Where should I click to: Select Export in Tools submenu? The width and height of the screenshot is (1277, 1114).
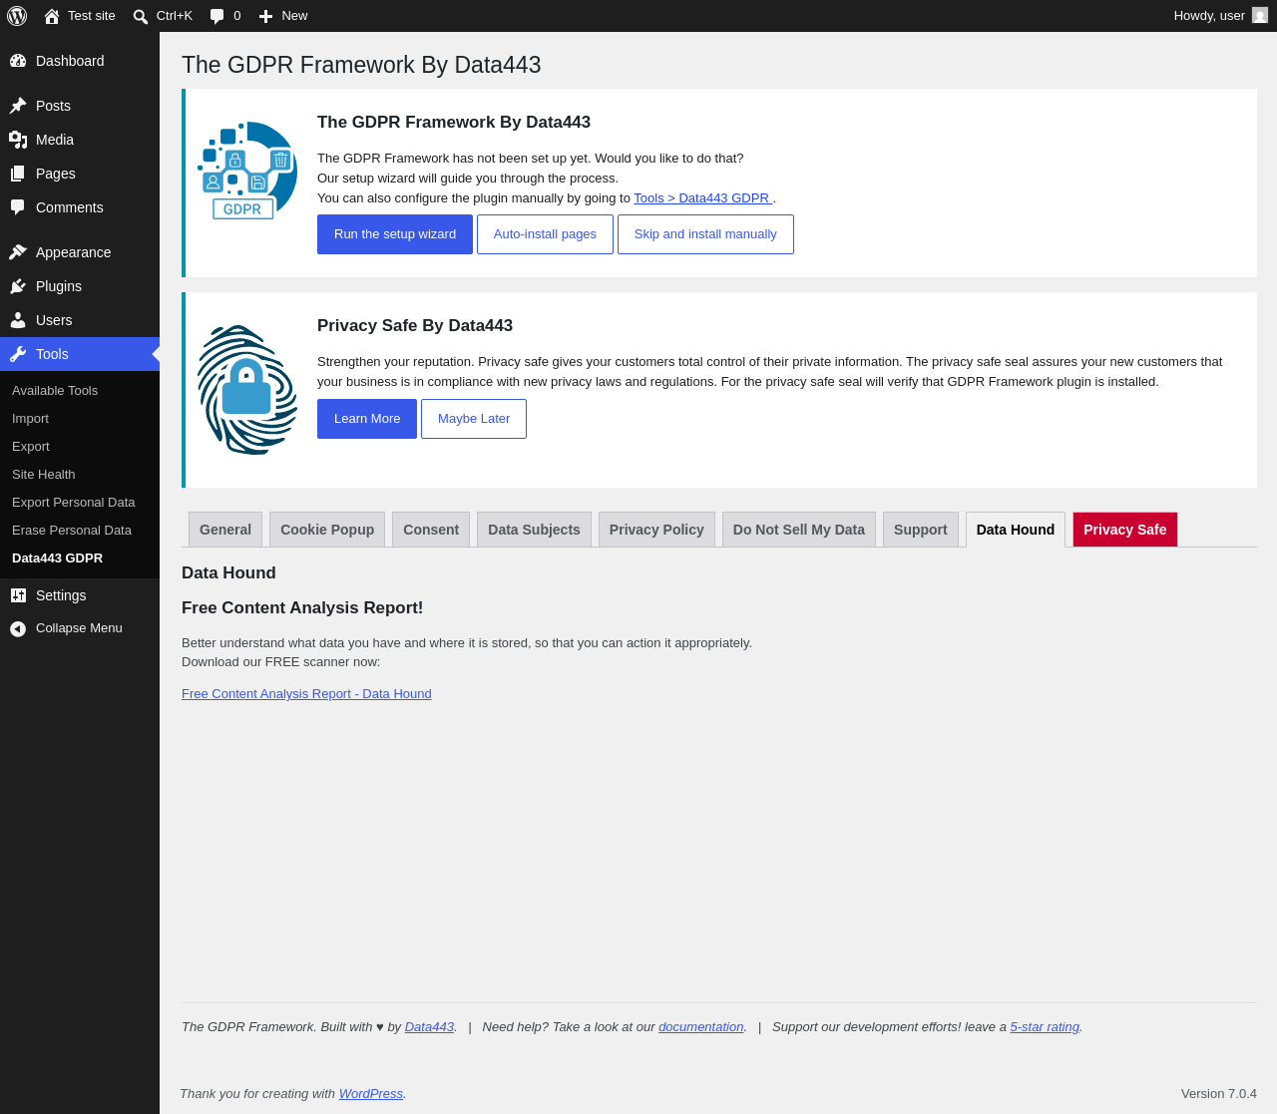[80, 447]
